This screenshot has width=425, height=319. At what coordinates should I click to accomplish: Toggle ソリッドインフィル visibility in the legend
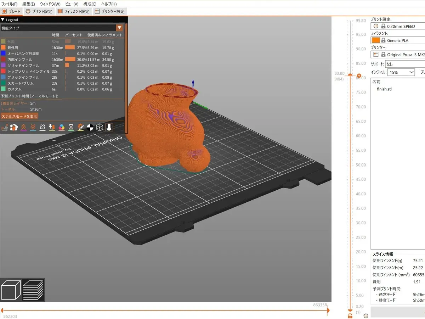[23, 65]
